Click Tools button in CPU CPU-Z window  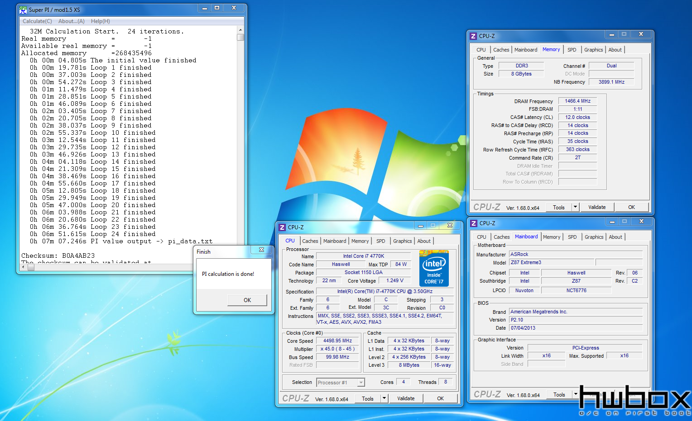tap(368, 398)
